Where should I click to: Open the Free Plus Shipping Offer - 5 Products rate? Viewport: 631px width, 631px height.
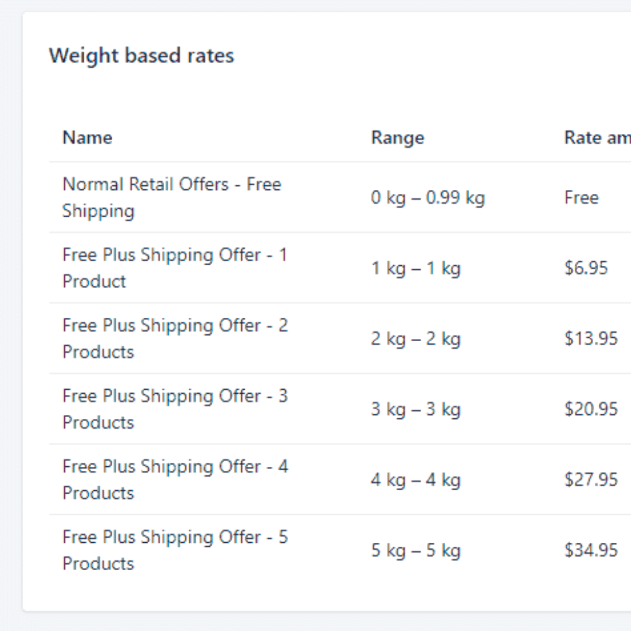[x=175, y=550]
